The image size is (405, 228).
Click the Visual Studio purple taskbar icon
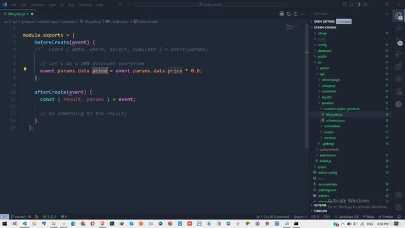click(x=15, y=224)
